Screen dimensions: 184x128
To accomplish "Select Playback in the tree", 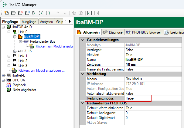I will 19,85.
